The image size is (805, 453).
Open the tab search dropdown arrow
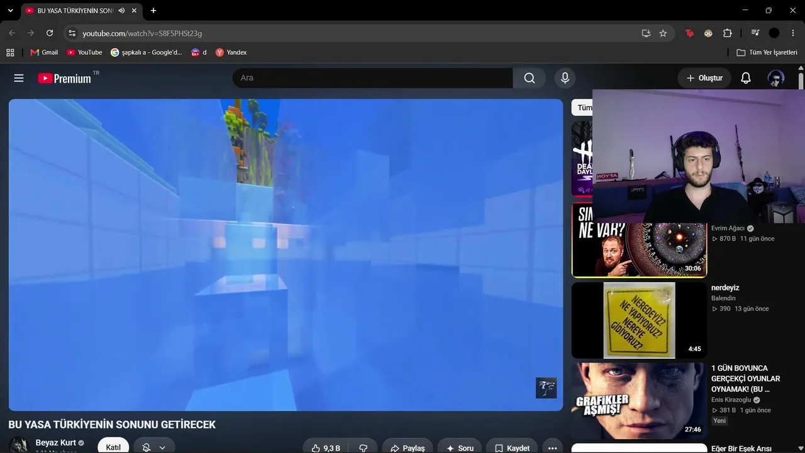pyautogui.click(x=10, y=11)
